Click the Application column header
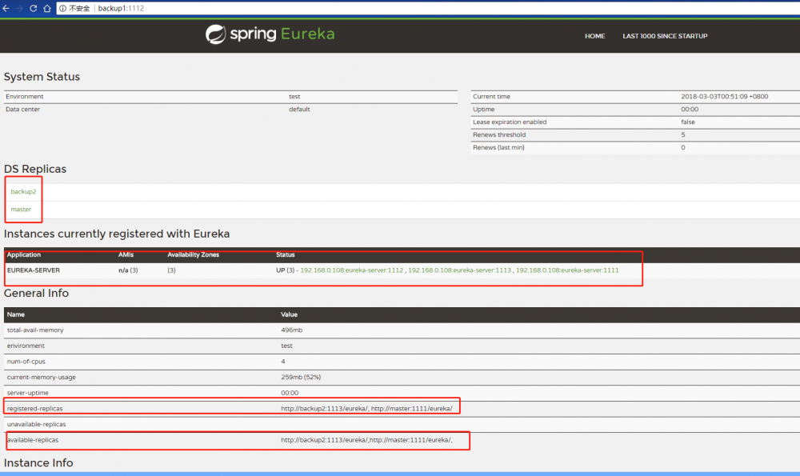800x476 pixels. (x=23, y=254)
